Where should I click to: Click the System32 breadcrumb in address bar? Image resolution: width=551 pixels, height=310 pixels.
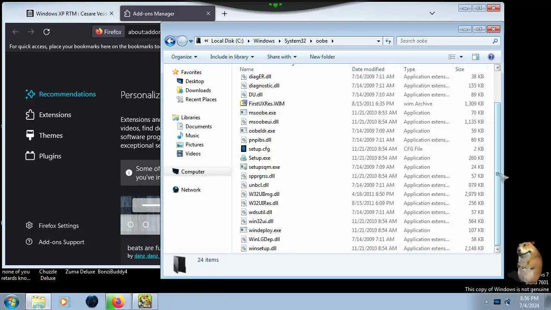295,41
